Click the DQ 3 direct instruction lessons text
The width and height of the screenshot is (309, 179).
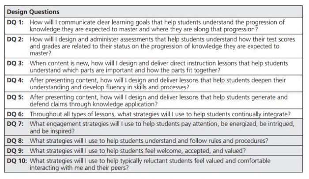click(159, 67)
